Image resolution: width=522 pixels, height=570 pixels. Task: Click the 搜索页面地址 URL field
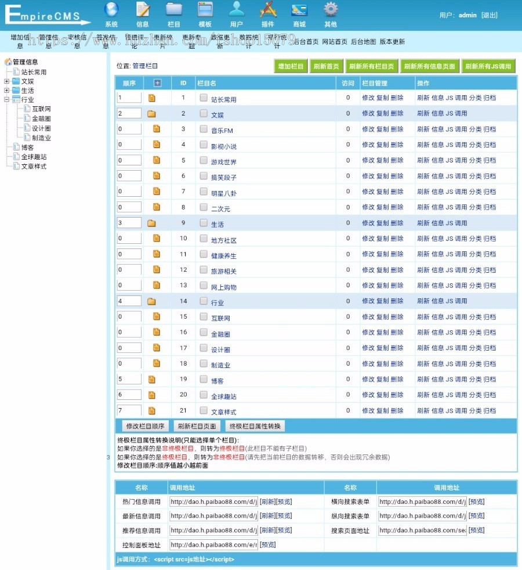click(422, 531)
